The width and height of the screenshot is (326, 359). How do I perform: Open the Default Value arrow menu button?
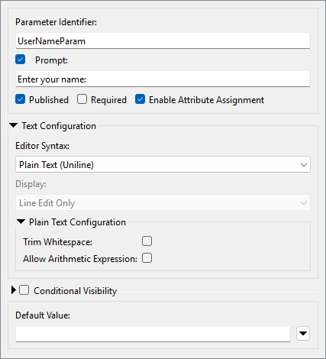coord(303,334)
